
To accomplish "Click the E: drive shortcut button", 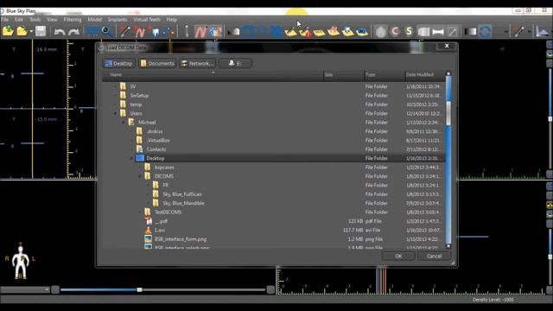I will [x=235, y=63].
